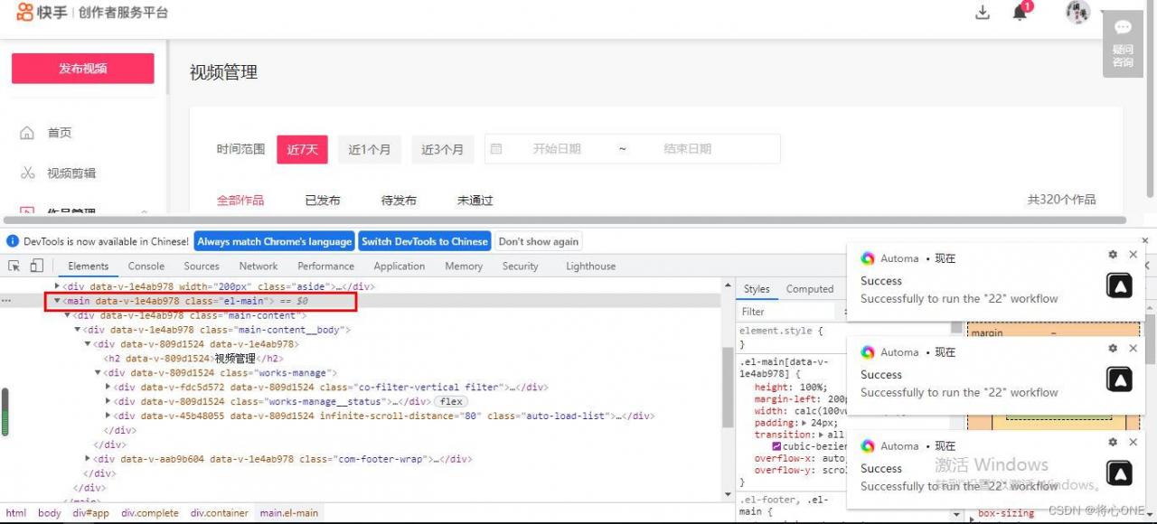Open the Performance tab
This screenshot has width=1157, height=524.
(x=326, y=266)
